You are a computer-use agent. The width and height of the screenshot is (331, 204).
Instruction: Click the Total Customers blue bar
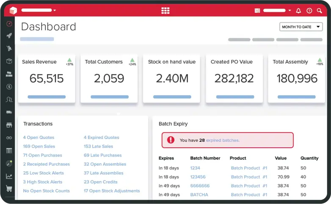coord(110,97)
